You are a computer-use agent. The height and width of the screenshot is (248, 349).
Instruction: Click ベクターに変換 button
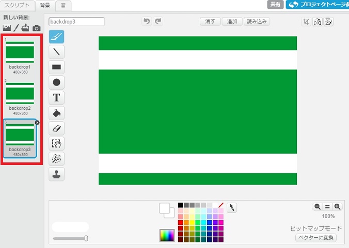point(316,238)
